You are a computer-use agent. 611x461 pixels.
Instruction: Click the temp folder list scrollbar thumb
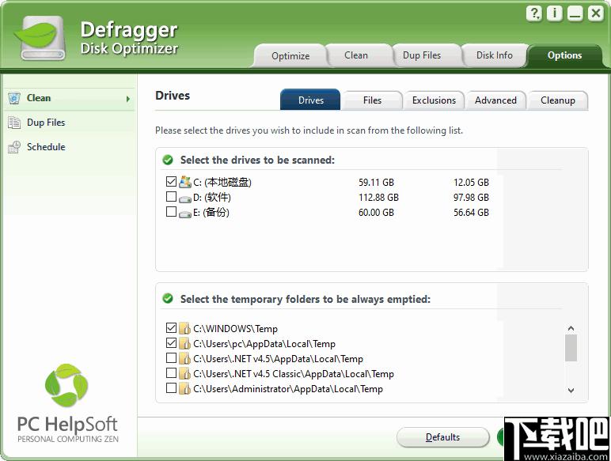pyautogui.click(x=571, y=348)
